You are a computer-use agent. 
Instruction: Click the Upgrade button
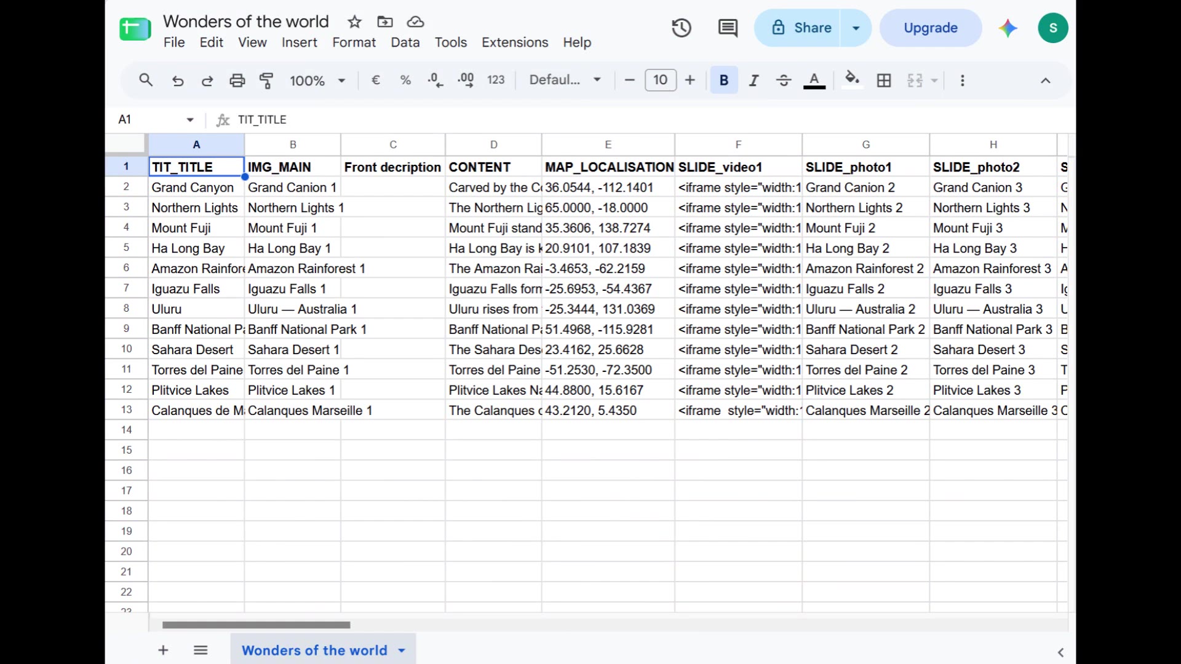pos(931,28)
